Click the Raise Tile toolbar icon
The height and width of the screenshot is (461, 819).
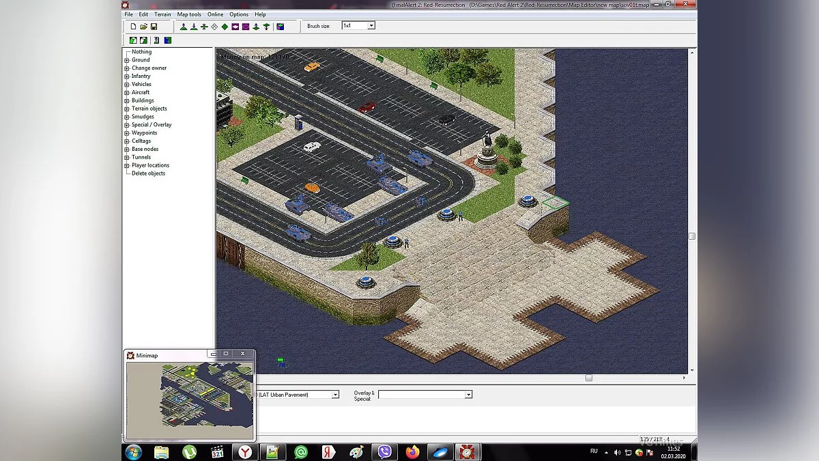point(257,25)
